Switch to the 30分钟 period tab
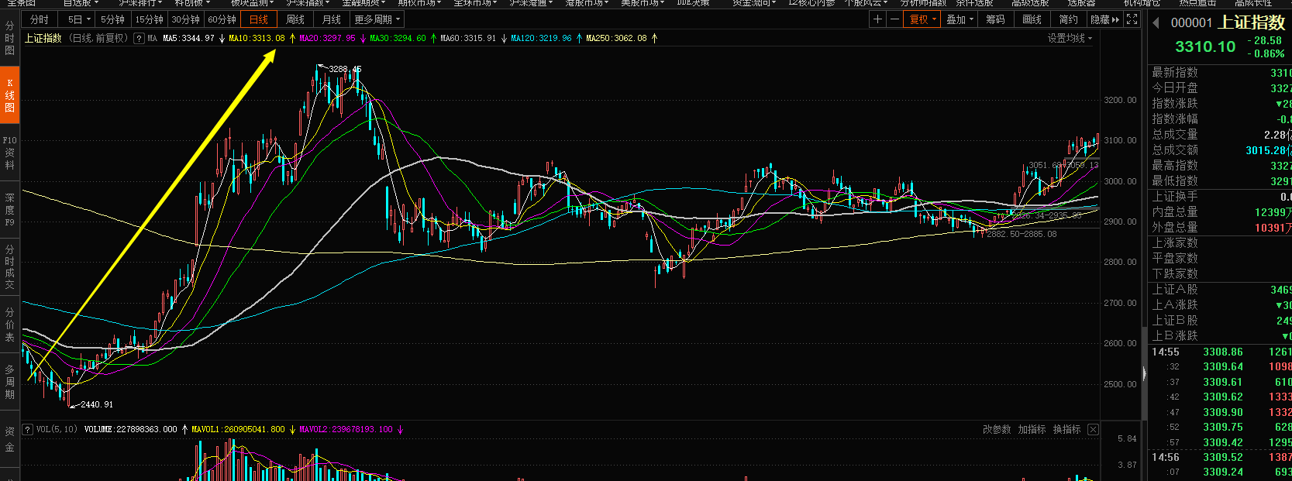The height and width of the screenshot is (481, 1292). [x=185, y=19]
